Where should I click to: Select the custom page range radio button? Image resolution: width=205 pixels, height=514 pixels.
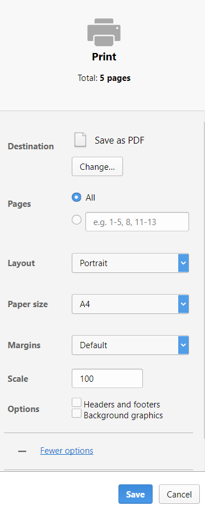(76, 220)
